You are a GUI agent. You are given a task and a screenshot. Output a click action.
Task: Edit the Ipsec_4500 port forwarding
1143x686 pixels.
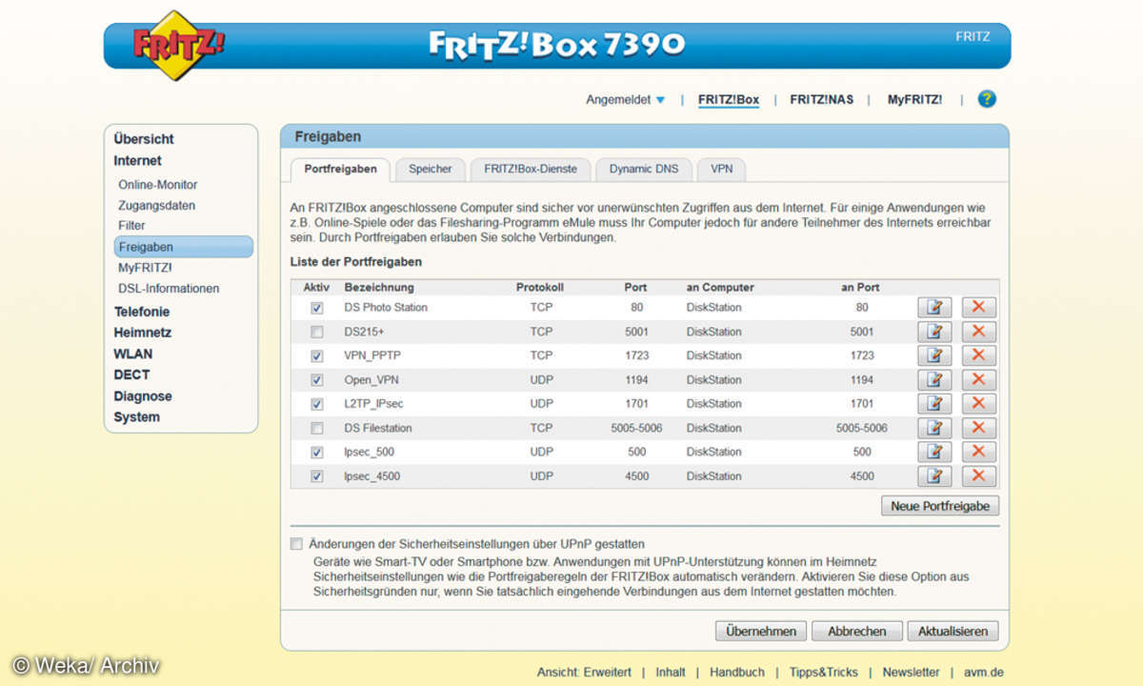click(x=934, y=476)
